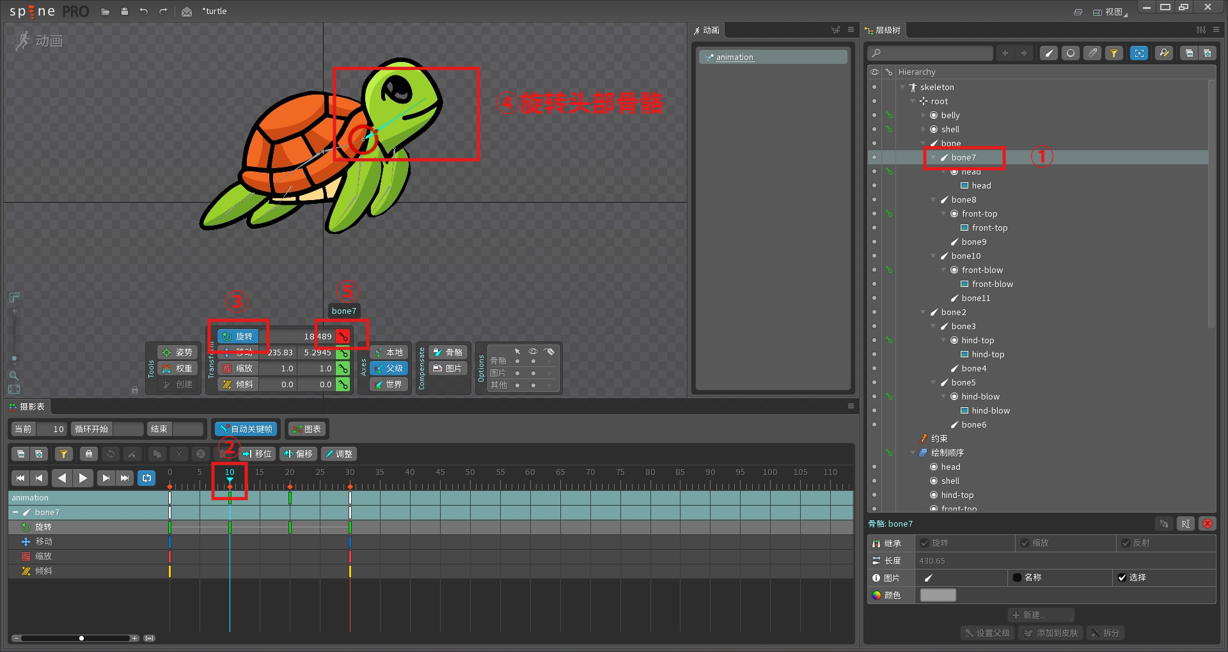This screenshot has width=1228, height=652.
Task: Toggle the Name checkbox for bone7
Action: pos(1017,578)
